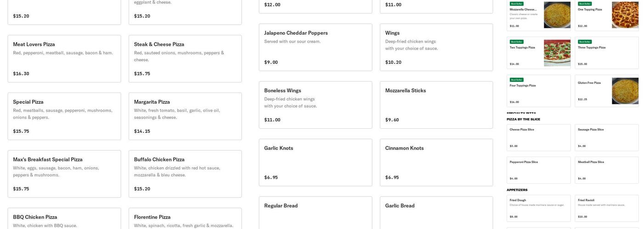Open the Boneless Wings menu item

(x=316, y=105)
